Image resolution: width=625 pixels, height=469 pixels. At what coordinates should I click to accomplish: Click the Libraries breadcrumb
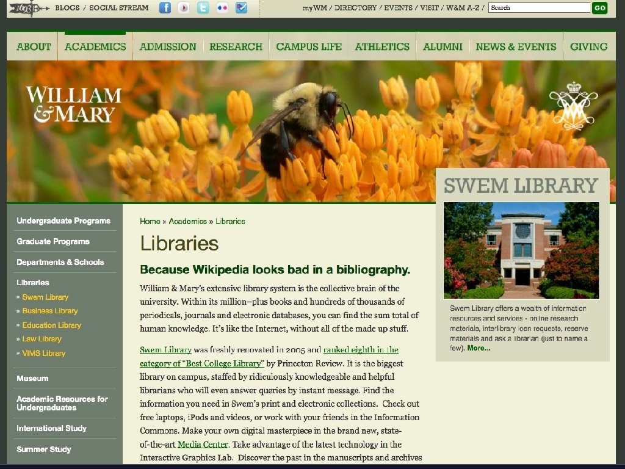click(230, 221)
